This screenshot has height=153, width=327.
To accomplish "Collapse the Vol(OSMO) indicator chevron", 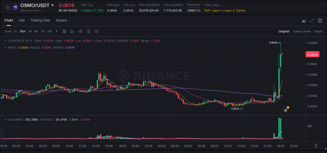I will pyautogui.click(x=6, y=120).
